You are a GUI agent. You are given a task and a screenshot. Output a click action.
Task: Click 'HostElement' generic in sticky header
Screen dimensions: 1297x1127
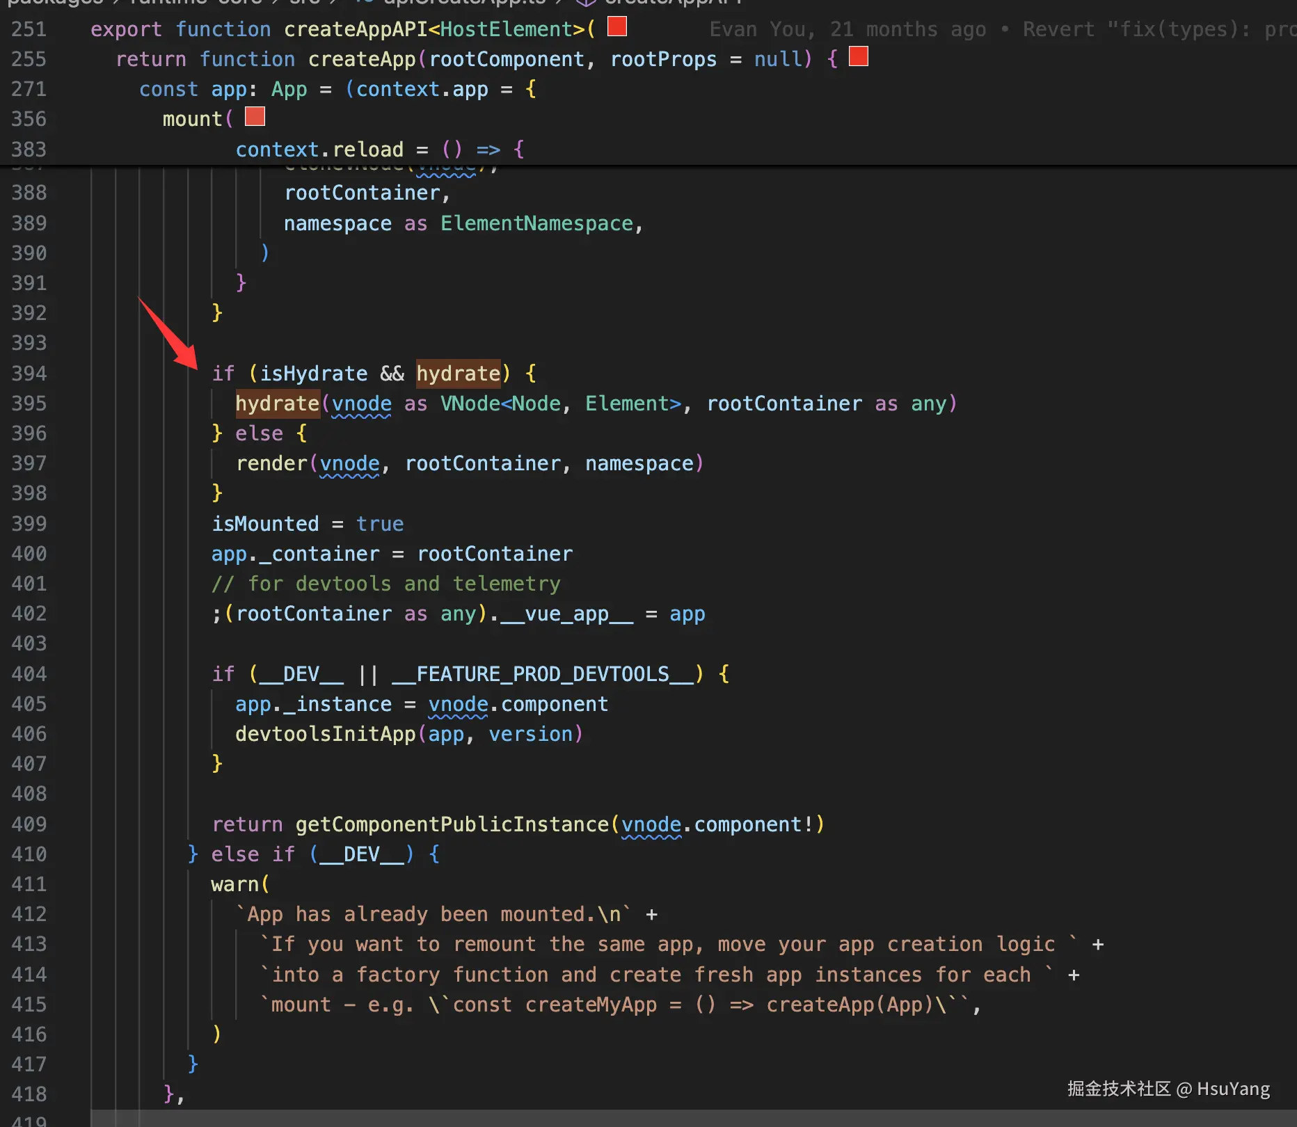[507, 29]
